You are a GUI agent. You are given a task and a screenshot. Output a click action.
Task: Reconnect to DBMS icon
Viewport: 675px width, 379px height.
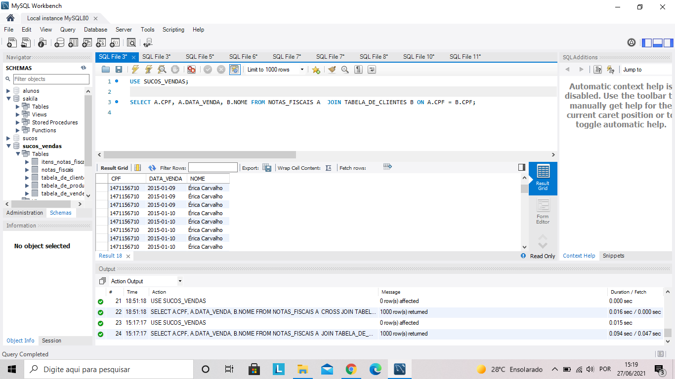[x=148, y=43]
